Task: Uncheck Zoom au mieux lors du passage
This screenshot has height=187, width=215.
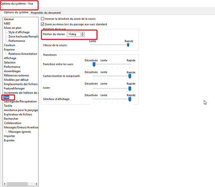Action: point(43,24)
